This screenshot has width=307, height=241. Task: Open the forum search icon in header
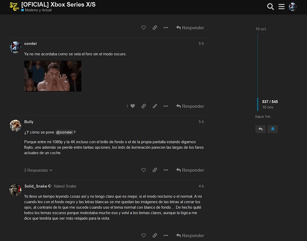coord(270,6)
